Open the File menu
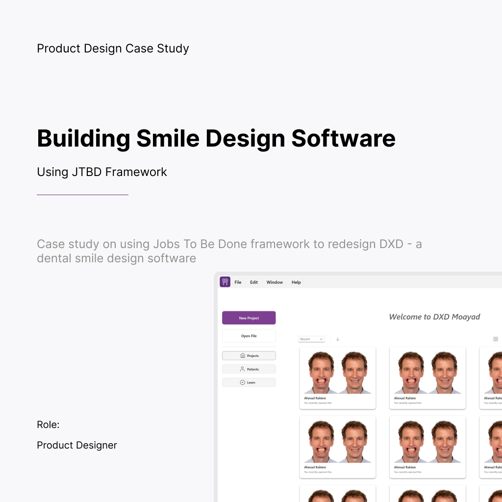The width and height of the screenshot is (502, 502). point(238,282)
